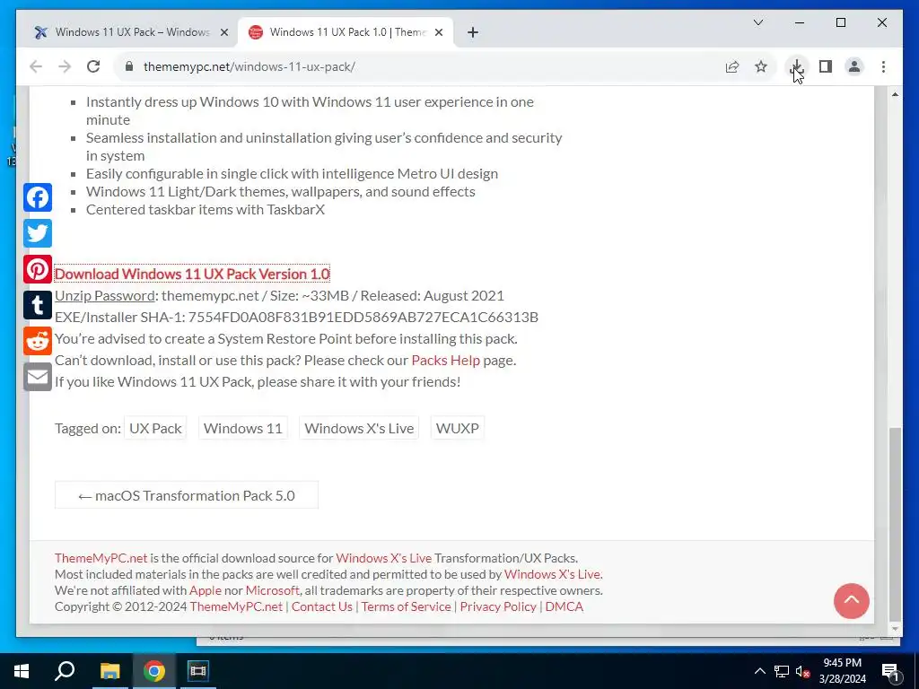The image size is (919, 689).
Task: Open Windows Start menu
Action: (22, 671)
